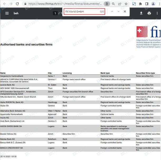Click city cell Heerbrugg
Screen dimensions: 161x160
point(53,102)
